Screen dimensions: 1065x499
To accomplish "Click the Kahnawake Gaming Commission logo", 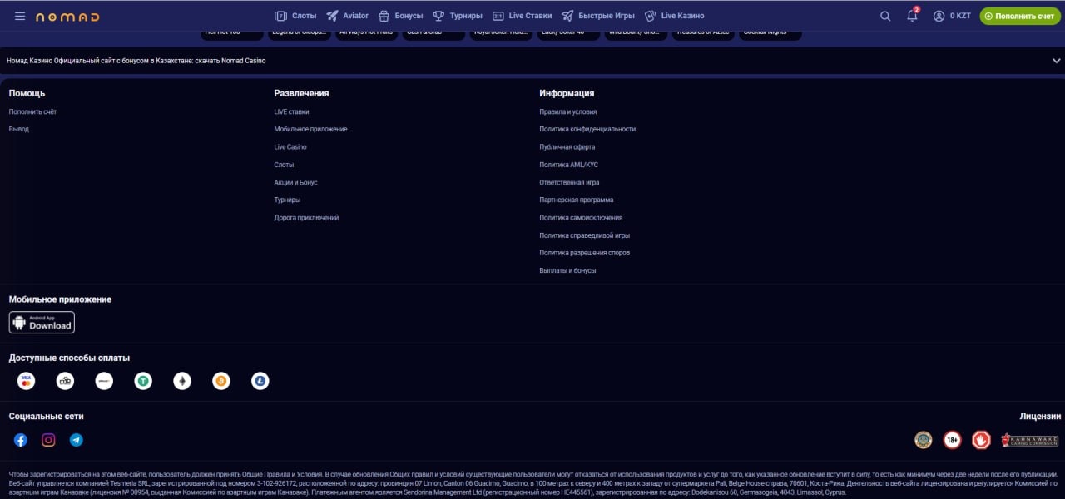I will click(1029, 440).
